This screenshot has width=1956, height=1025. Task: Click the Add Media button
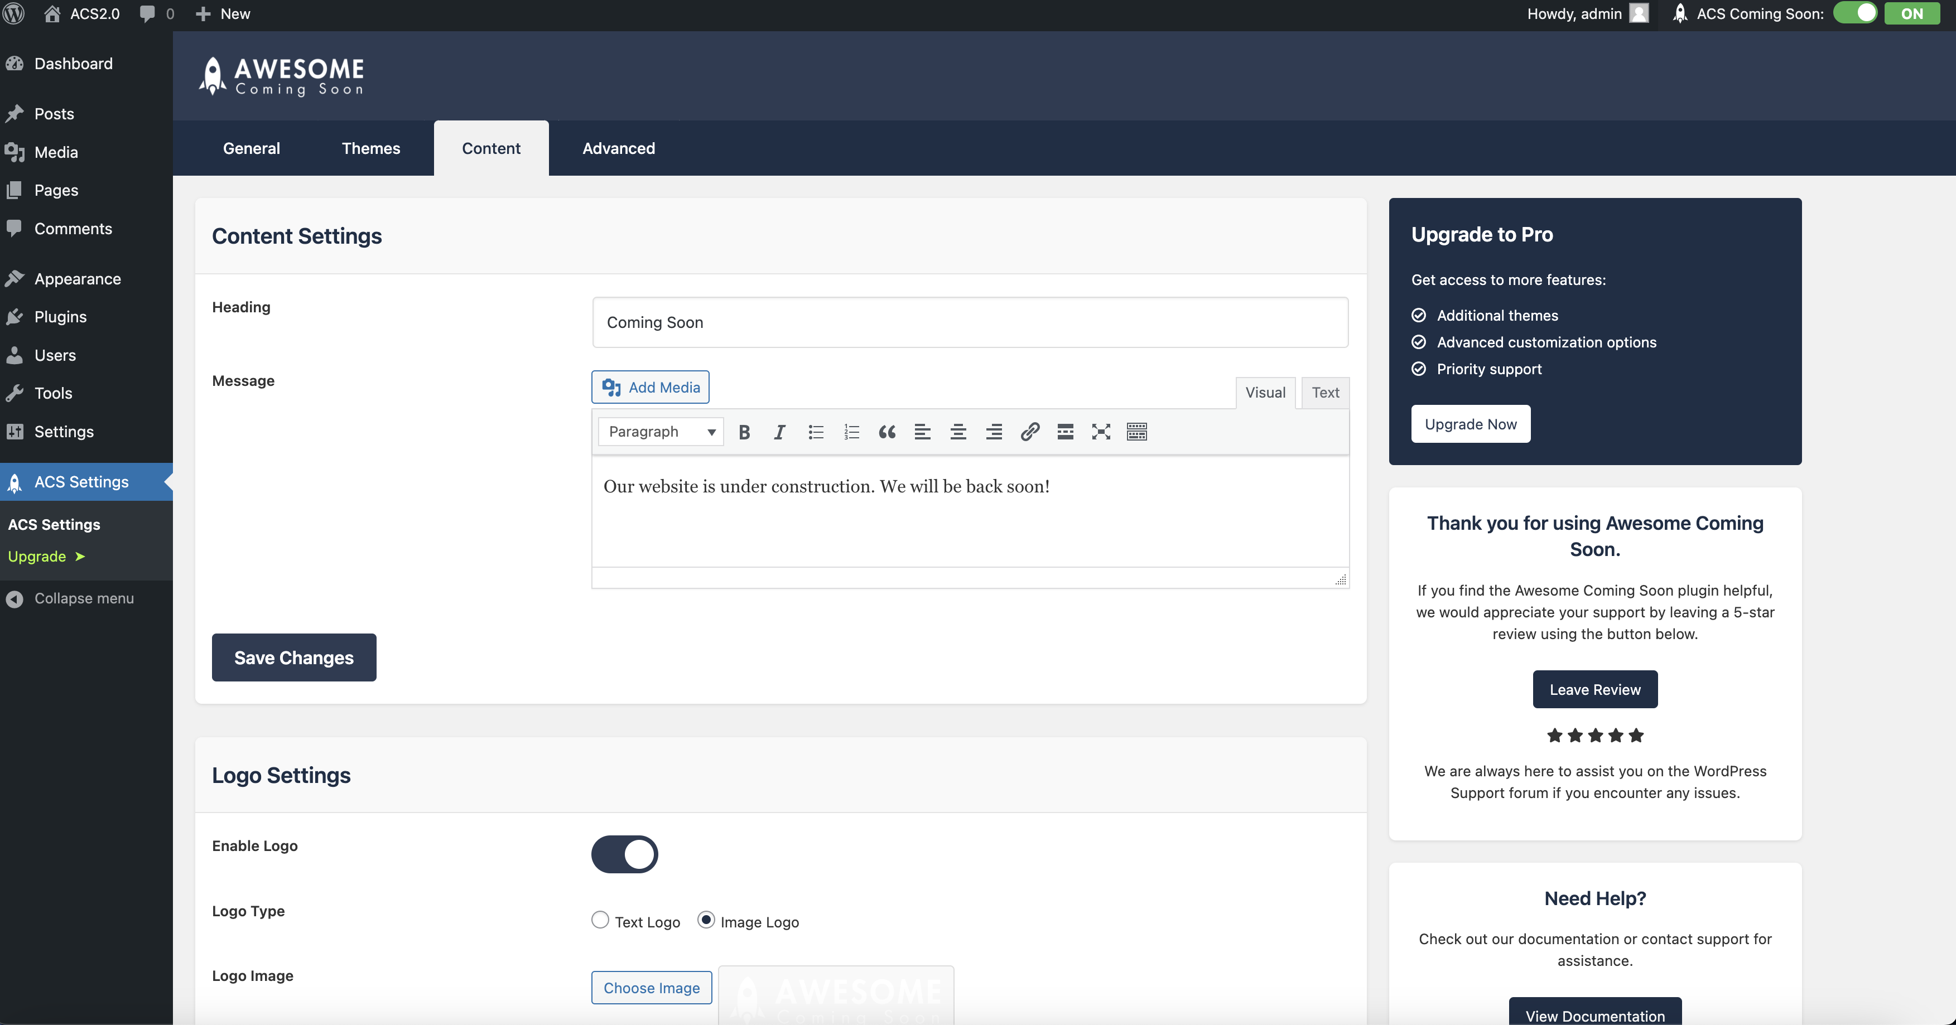pyautogui.click(x=651, y=387)
